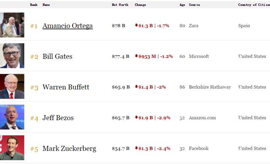Click Bill Gates' portrait thumbnail
This screenshot has width=270, height=164.
12,56
